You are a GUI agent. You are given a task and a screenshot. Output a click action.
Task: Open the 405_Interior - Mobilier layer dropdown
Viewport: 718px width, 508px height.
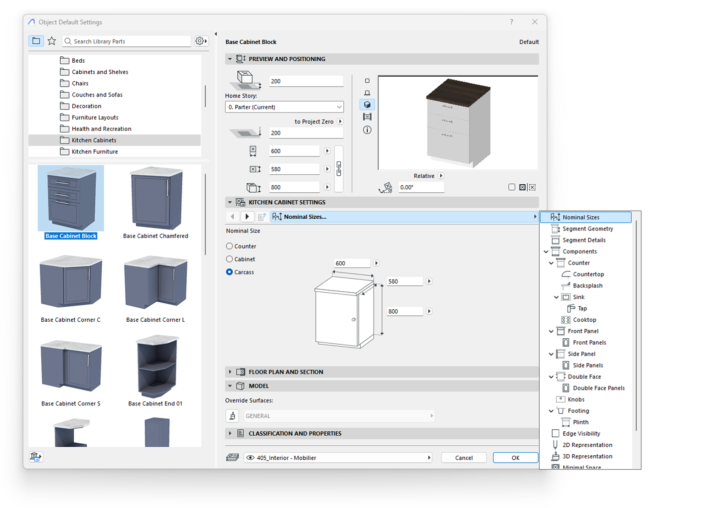coord(338,458)
